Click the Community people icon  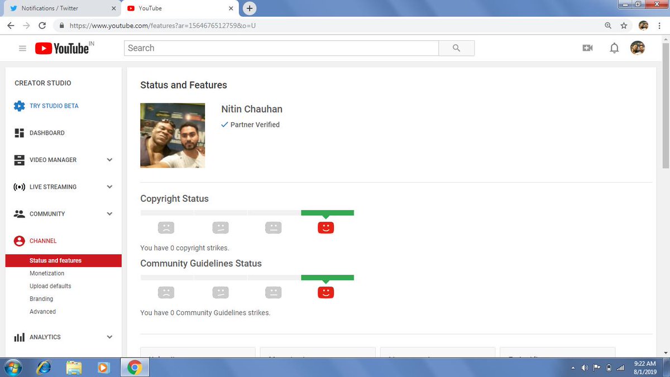click(20, 214)
